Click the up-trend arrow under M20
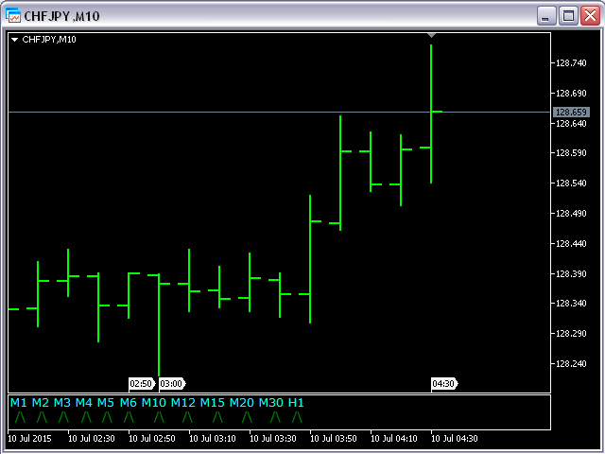 [247, 417]
